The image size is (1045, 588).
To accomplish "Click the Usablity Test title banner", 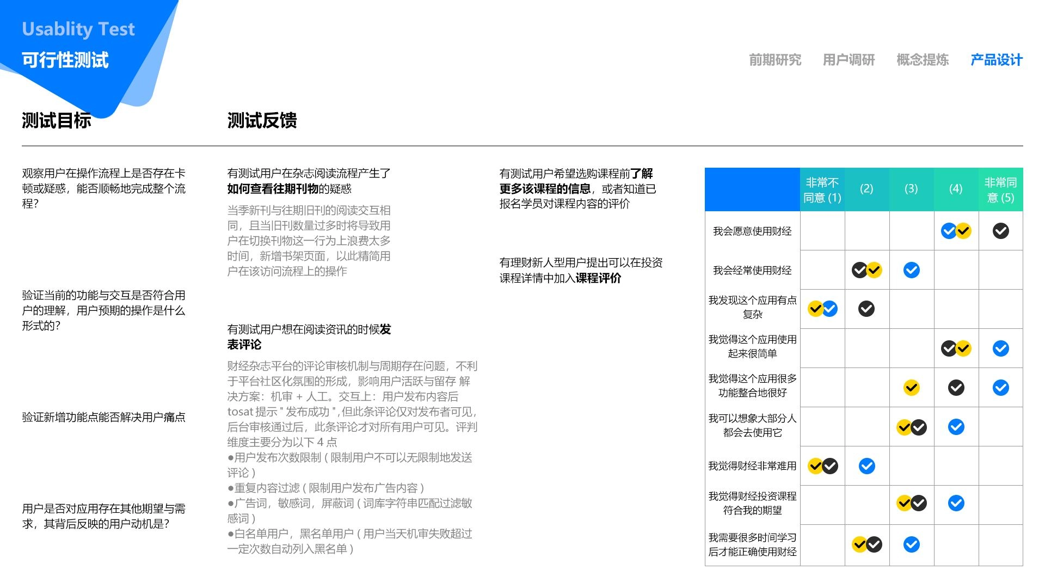I will [78, 29].
